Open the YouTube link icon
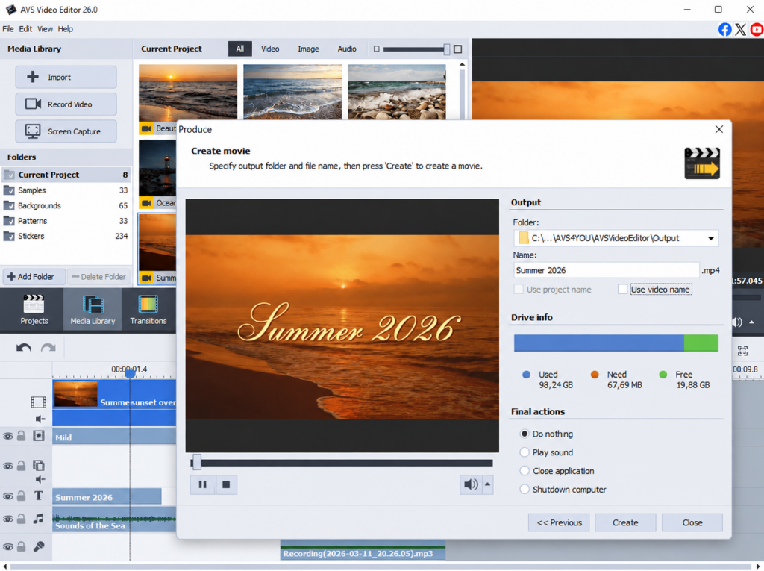Image resolution: width=764 pixels, height=571 pixels. click(757, 29)
